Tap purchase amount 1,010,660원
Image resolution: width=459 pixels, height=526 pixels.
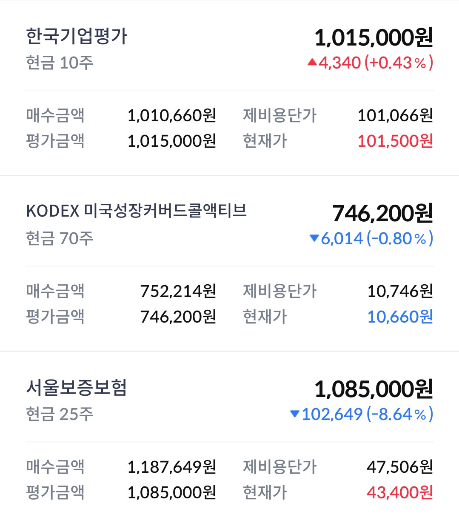(x=172, y=115)
